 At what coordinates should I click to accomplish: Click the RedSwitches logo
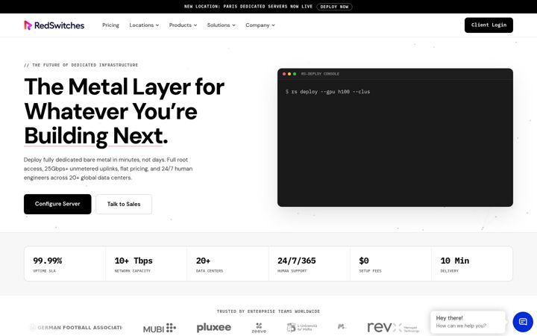click(54, 25)
